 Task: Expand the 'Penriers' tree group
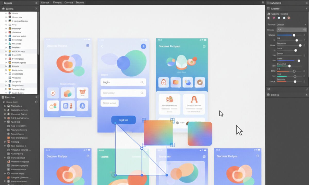(x=5, y=142)
